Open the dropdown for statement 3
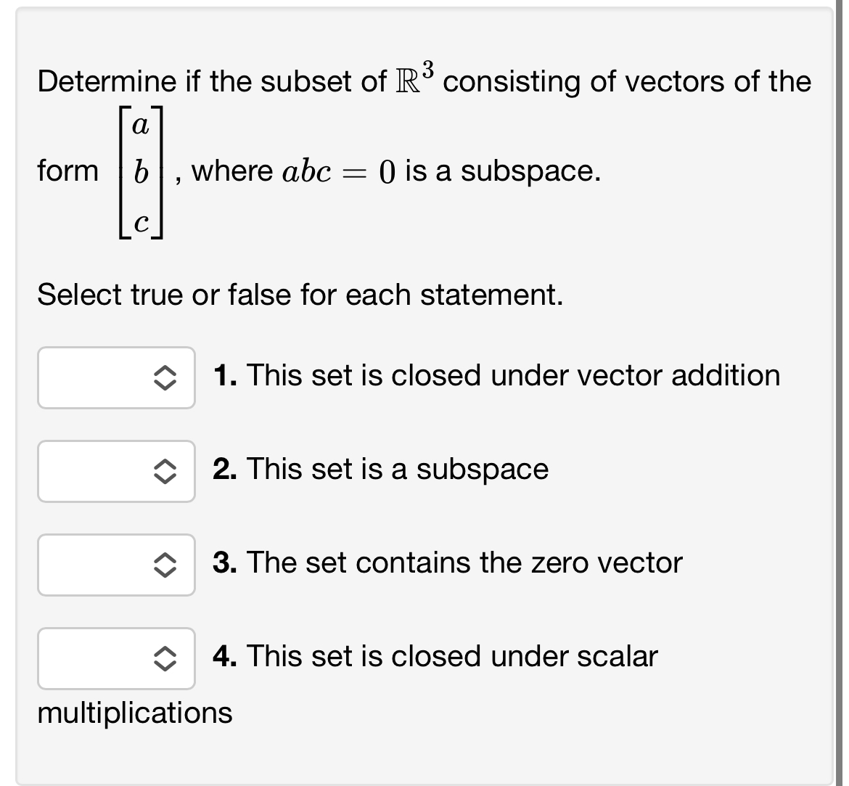Image resolution: width=849 pixels, height=786 pixels. tap(116, 565)
